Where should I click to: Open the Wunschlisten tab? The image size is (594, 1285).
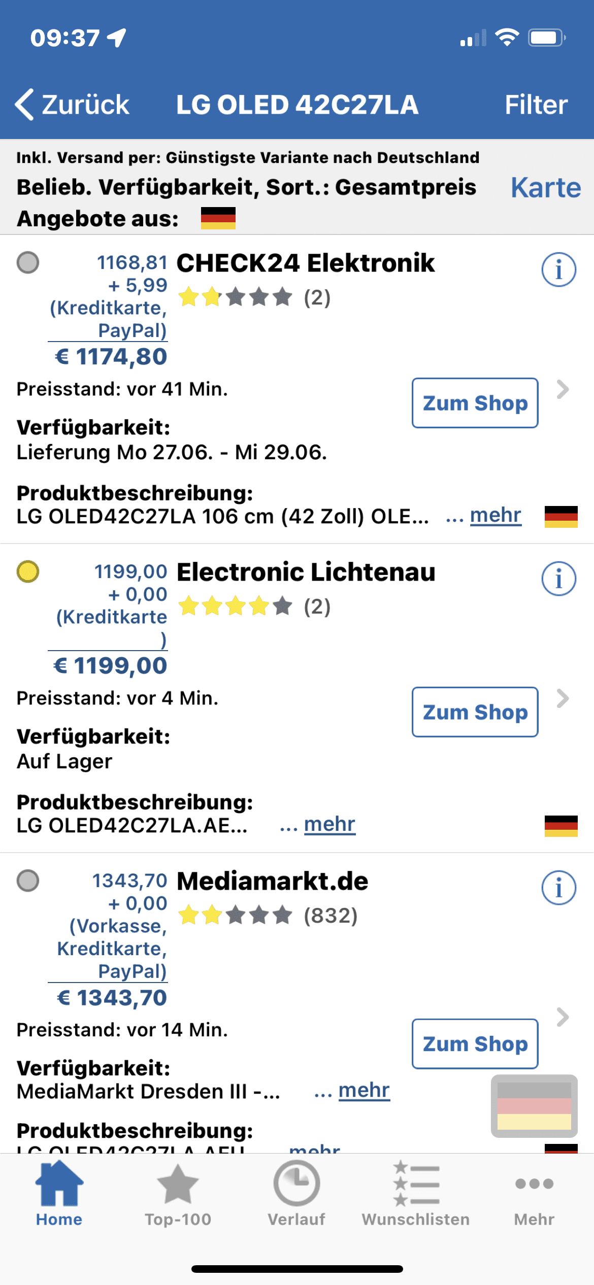[x=415, y=1195]
